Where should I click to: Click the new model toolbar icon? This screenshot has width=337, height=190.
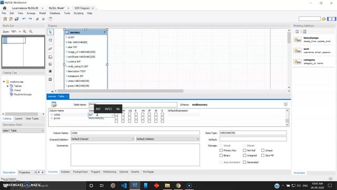5,19
